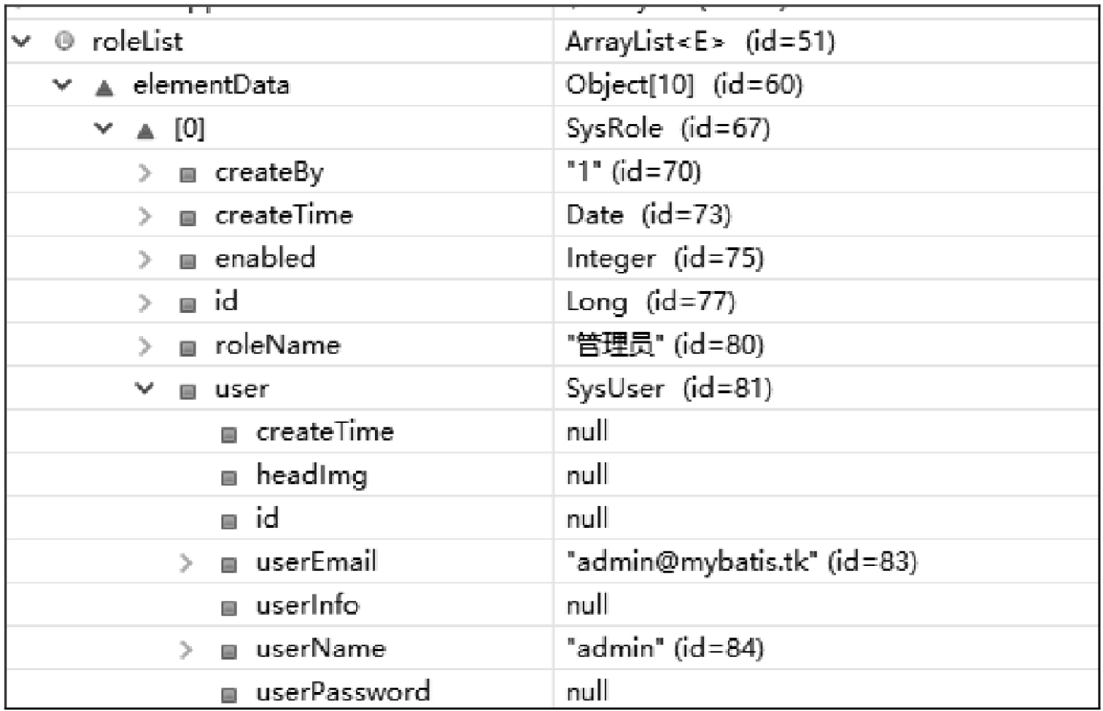The height and width of the screenshot is (711, 1103).
Task: Collapse the elementData array node
Action: point(63,85)
